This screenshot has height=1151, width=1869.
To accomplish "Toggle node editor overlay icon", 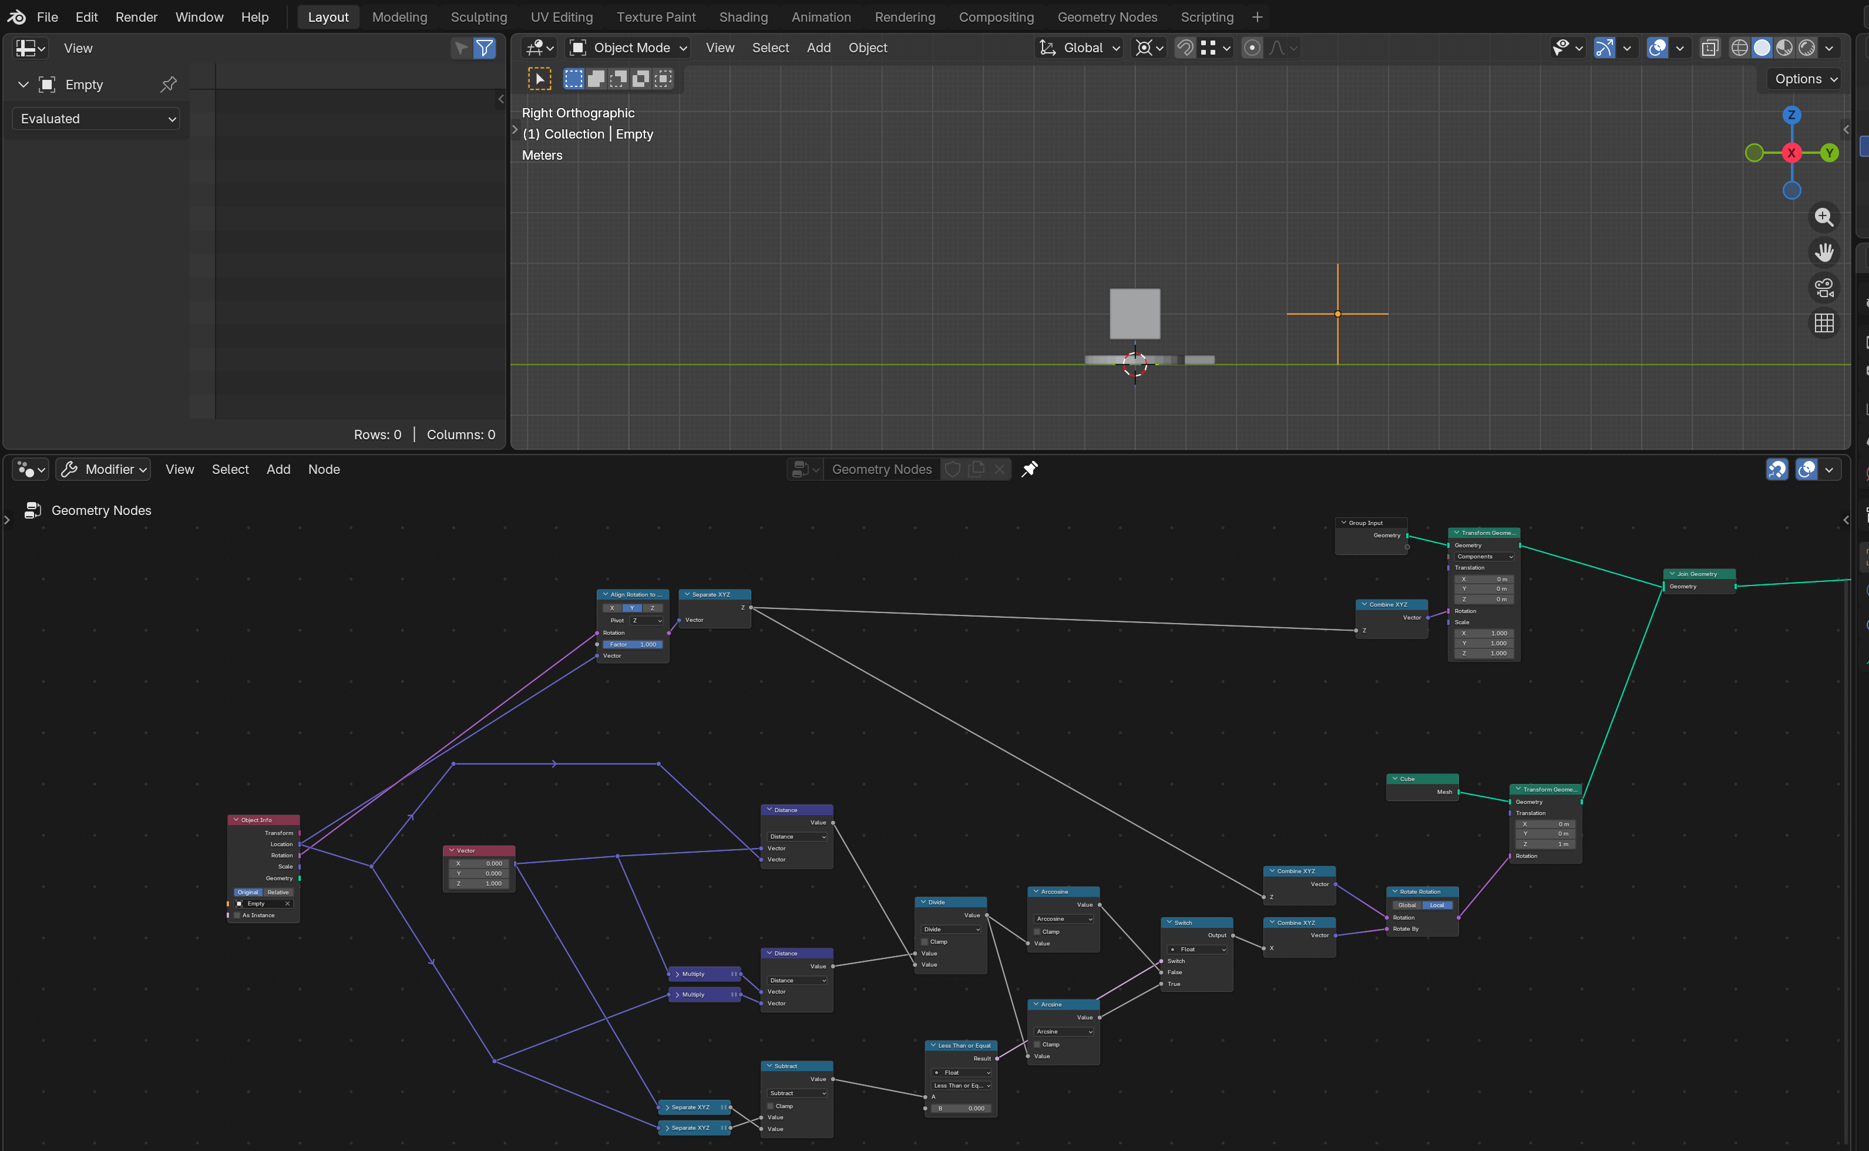I will [1806, 470].
